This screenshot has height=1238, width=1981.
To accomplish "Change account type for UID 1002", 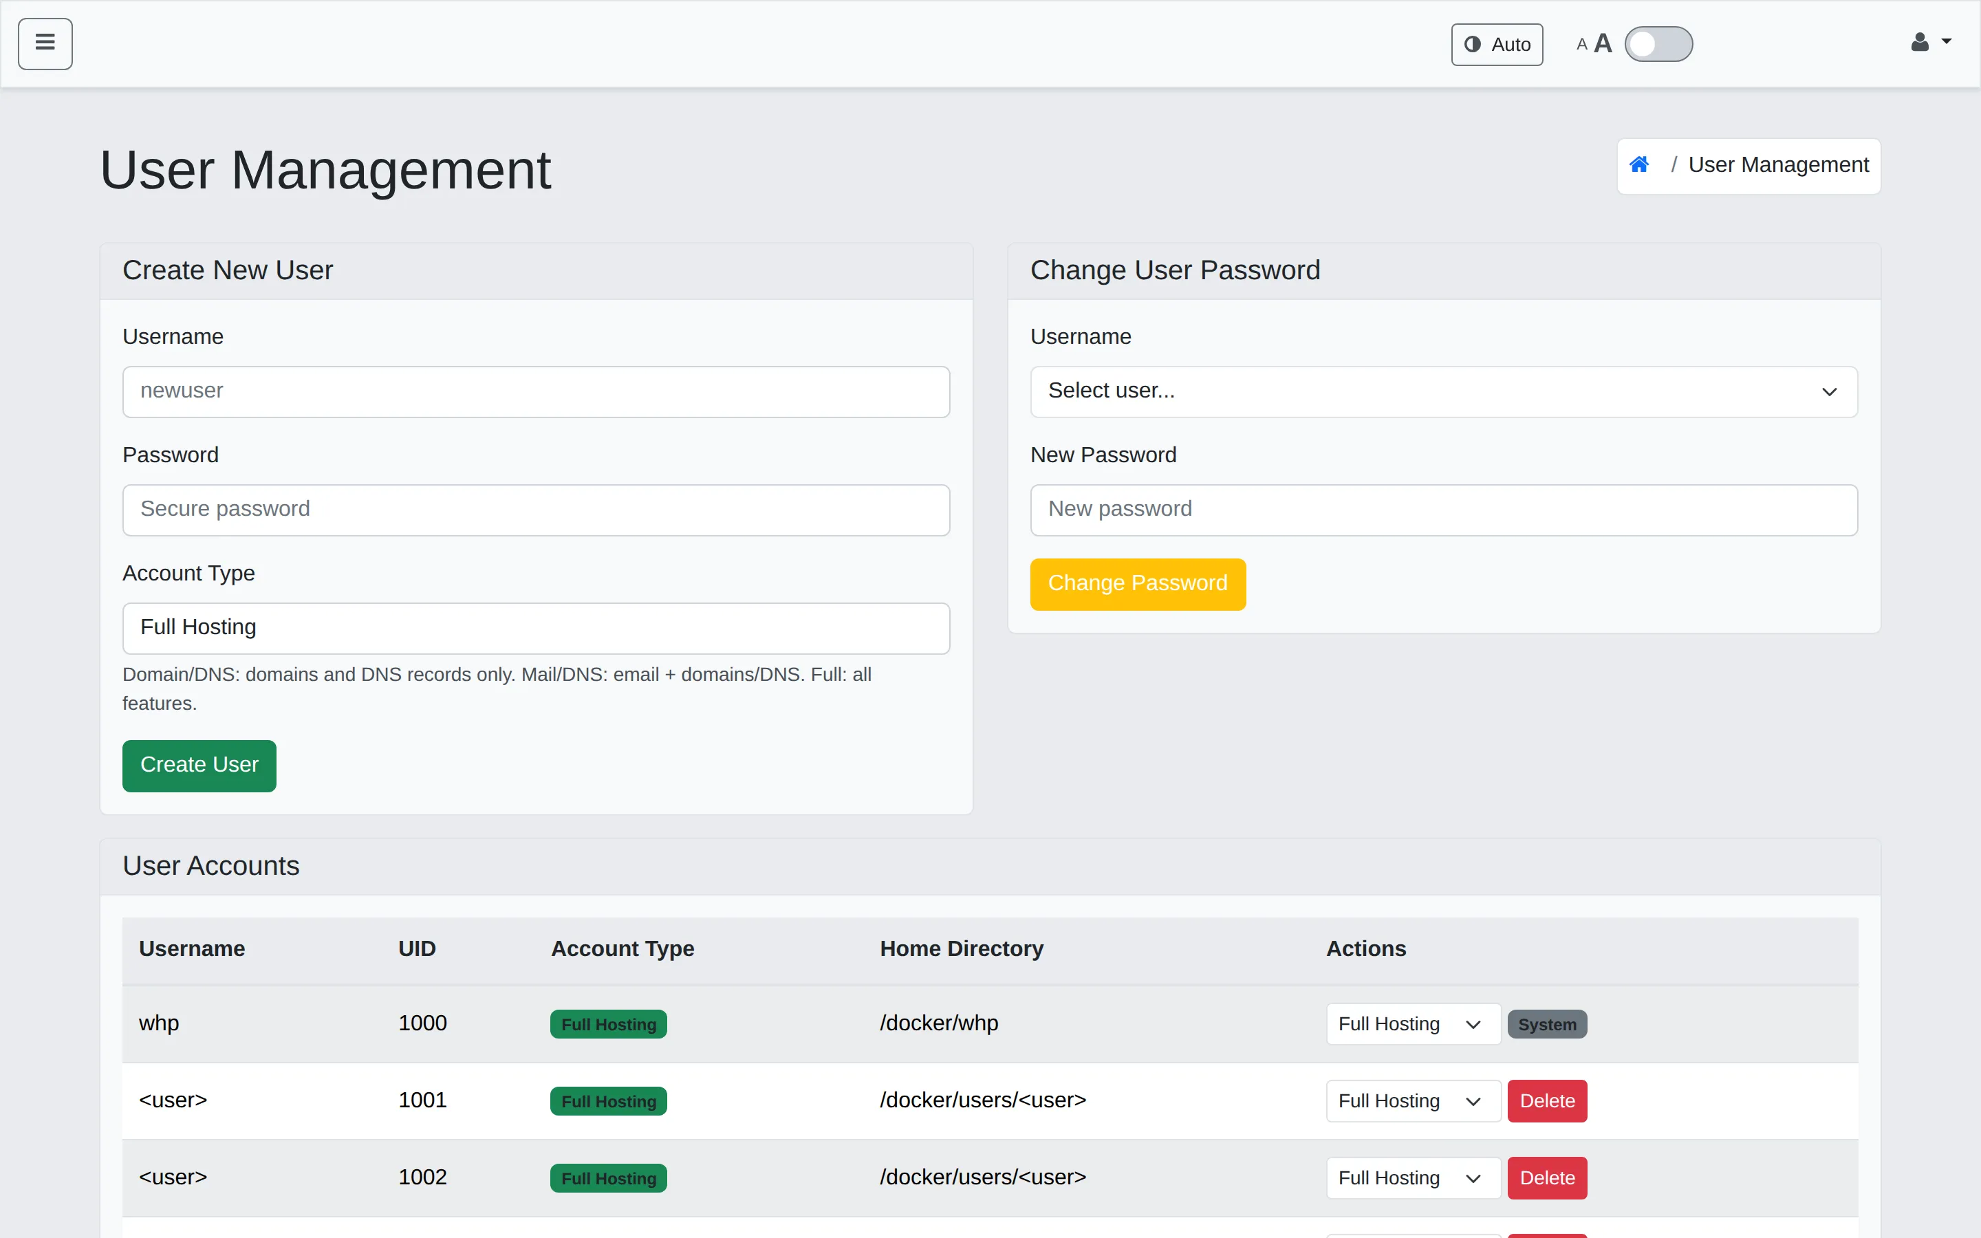I will [1413, 1177].
